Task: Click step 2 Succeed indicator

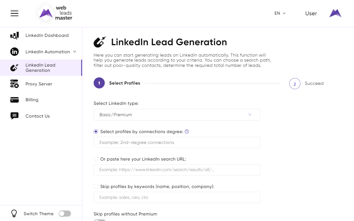Action: [x=295, y=83]
